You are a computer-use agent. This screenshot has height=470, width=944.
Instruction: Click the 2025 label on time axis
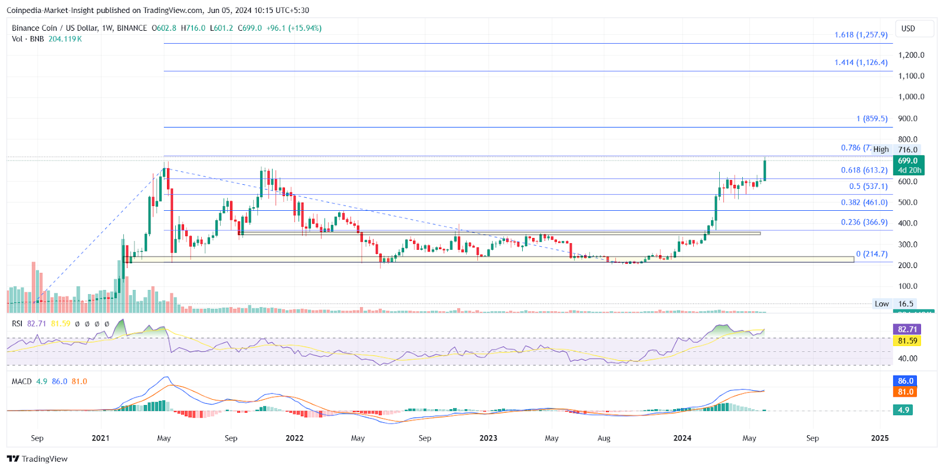tap(880, 438)
